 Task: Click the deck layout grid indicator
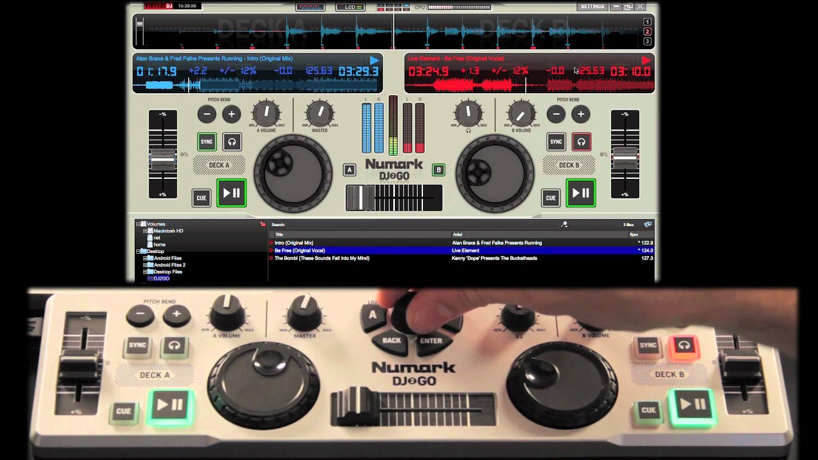point(393,7)
